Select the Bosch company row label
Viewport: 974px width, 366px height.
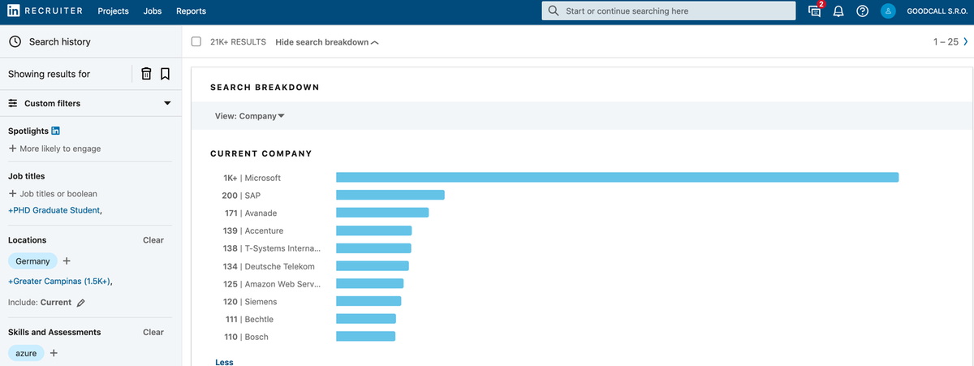point(256,337)
